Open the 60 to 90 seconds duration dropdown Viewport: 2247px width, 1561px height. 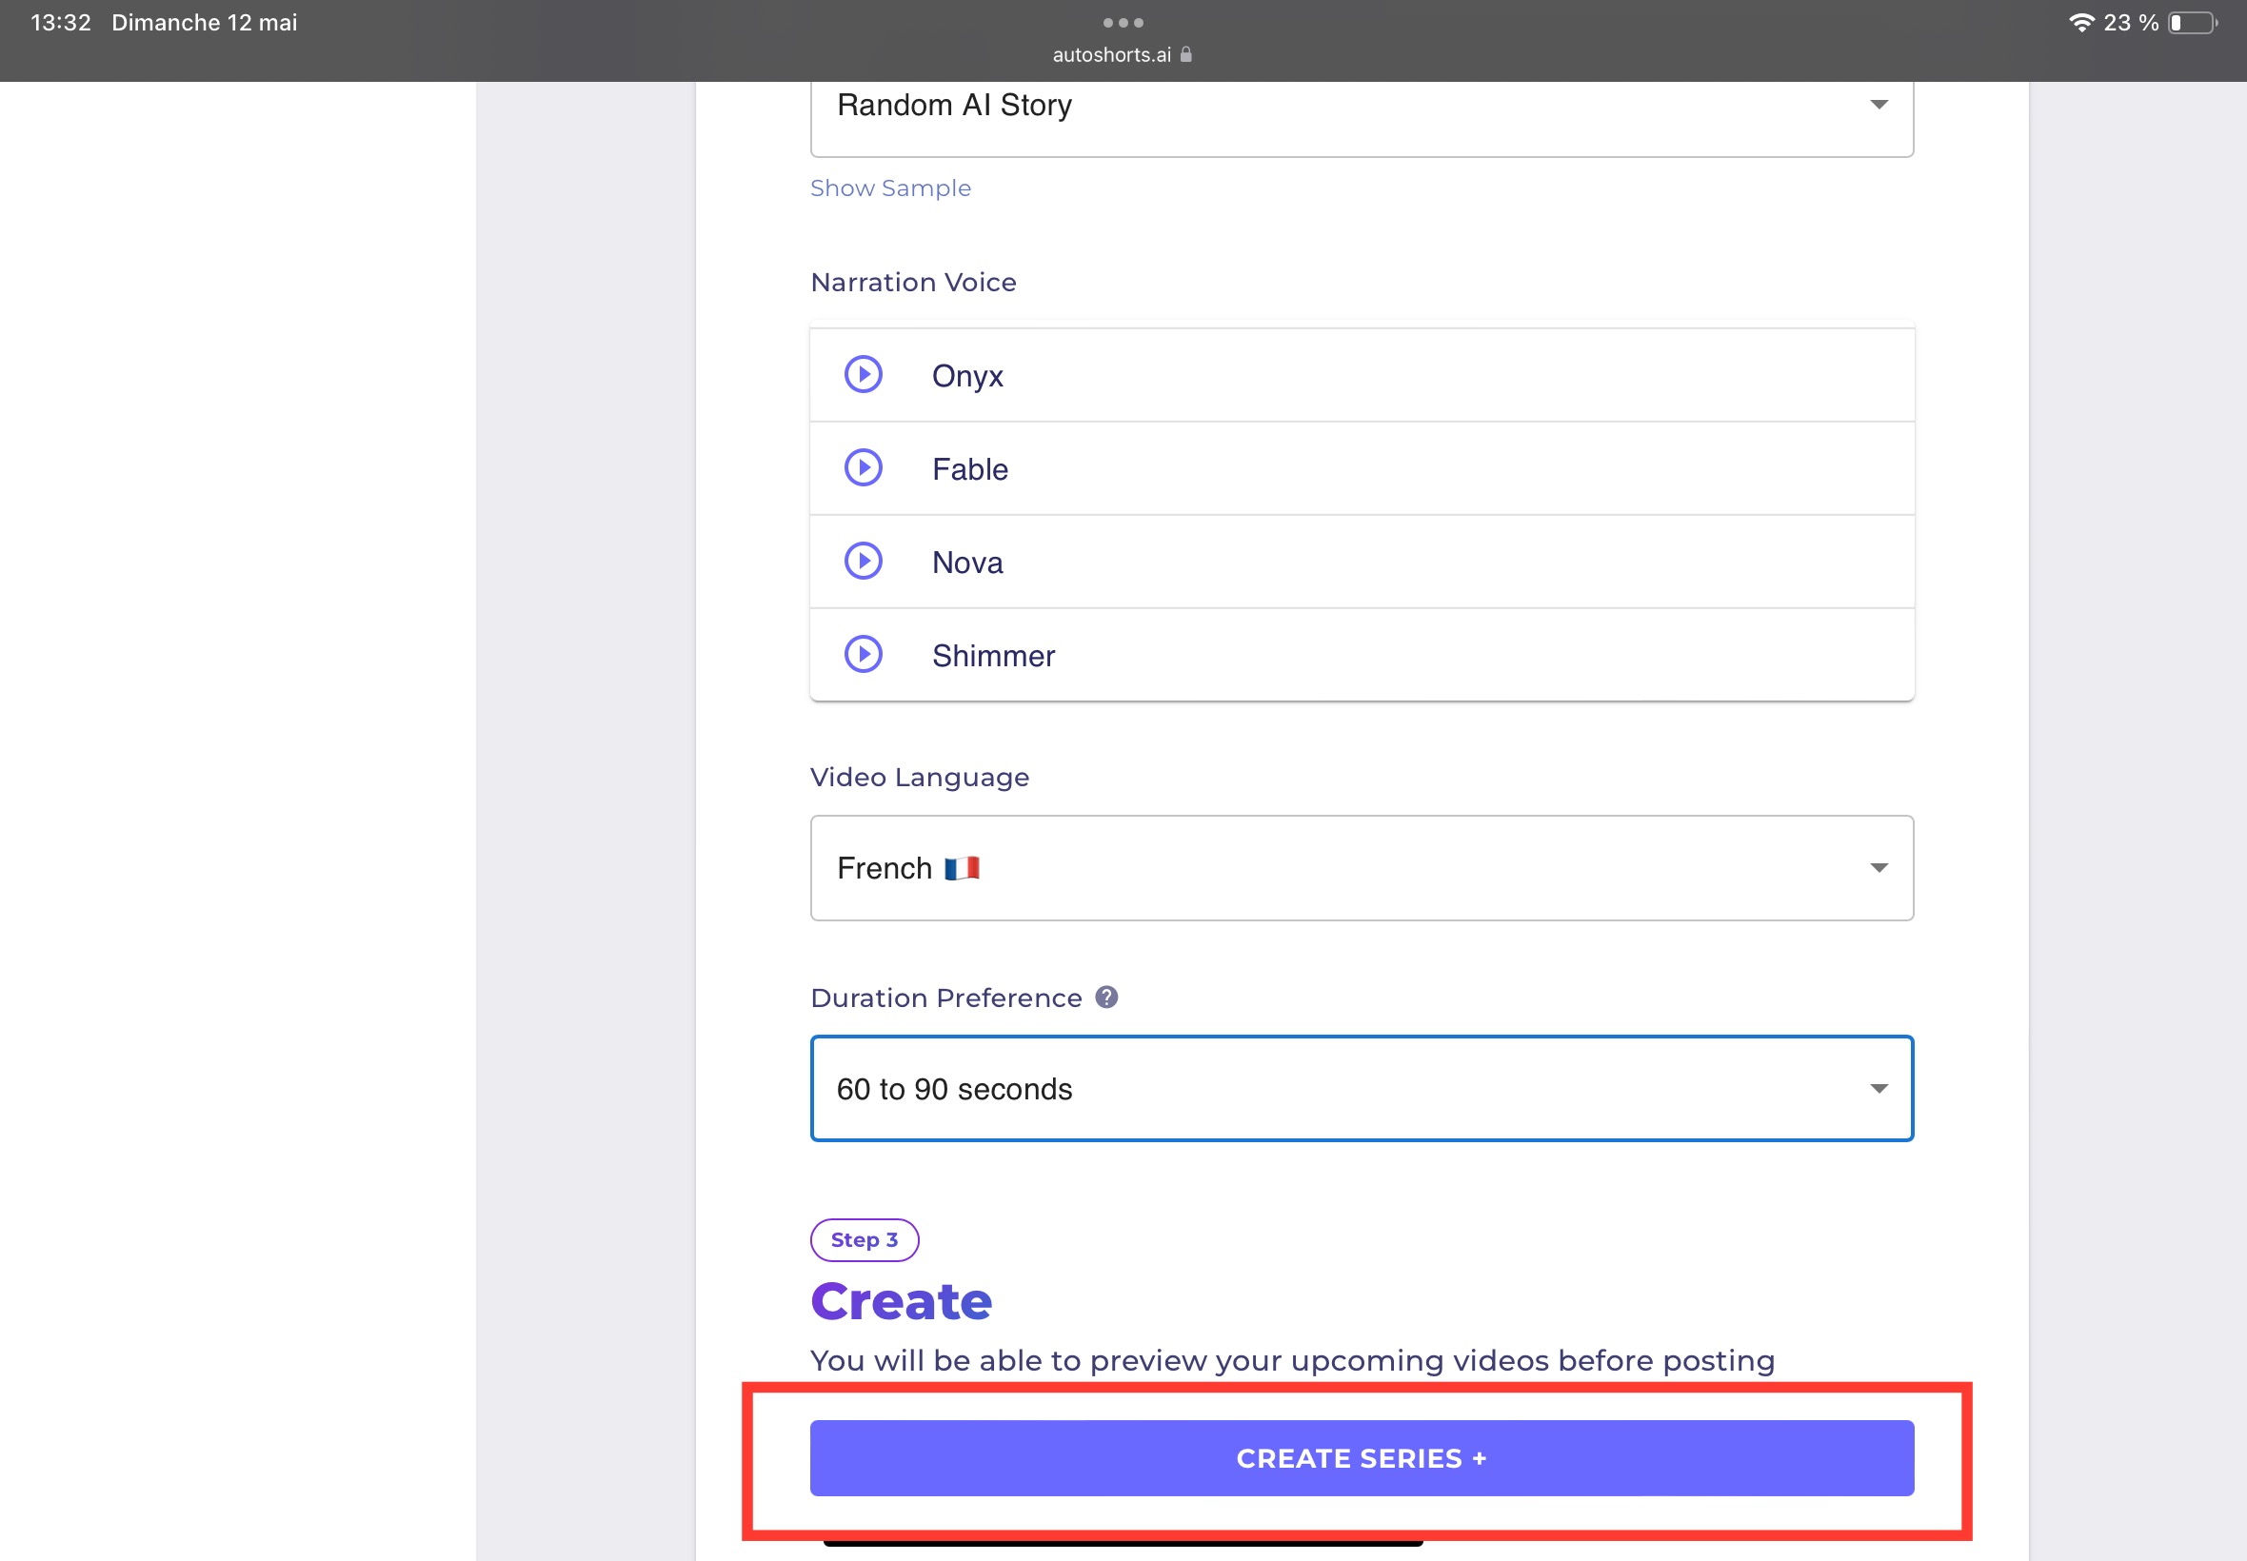click(x=1362, y=1089)
